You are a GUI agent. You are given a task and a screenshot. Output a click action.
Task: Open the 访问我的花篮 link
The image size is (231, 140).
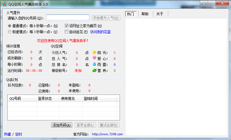click(x=100, y=32)
